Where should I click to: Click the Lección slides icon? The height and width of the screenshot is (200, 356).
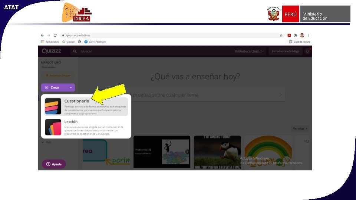pos(53,127)
